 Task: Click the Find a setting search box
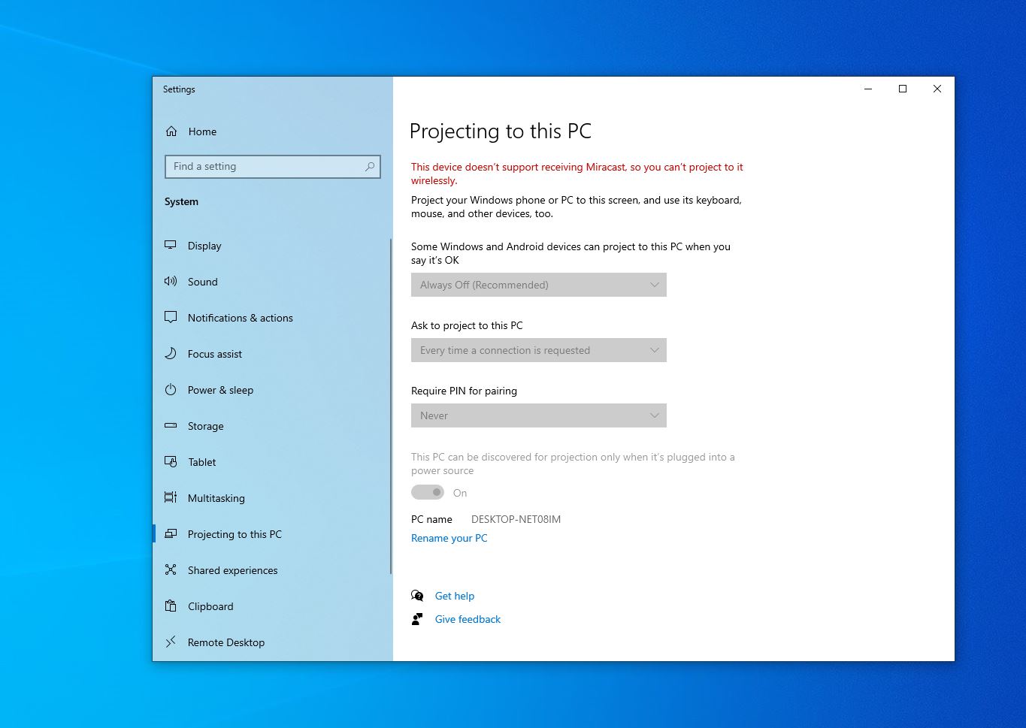pyautogui.click(x=273, y=167)
